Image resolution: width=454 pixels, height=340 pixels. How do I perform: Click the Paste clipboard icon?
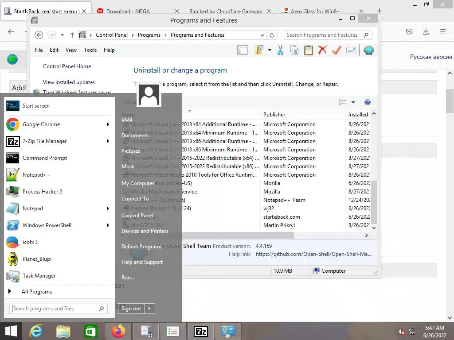309,50
